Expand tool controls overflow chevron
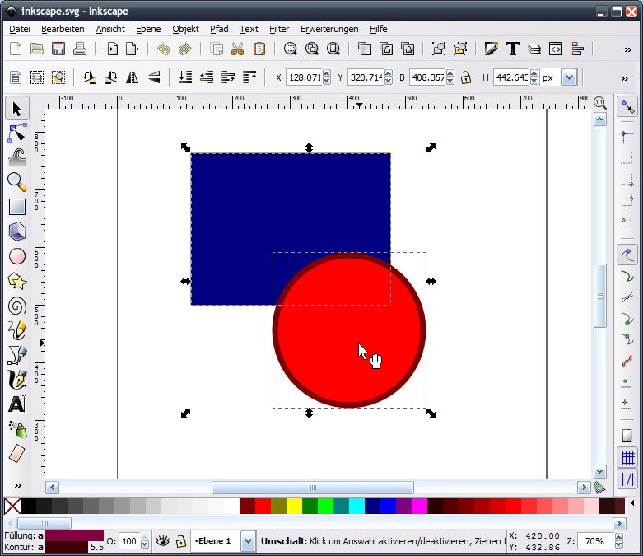Screen dimensions: 643x556 (624, 78)
